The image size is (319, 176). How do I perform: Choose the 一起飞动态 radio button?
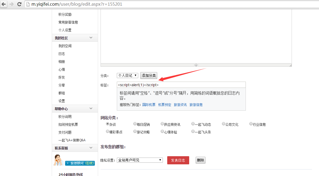point(193,124)
